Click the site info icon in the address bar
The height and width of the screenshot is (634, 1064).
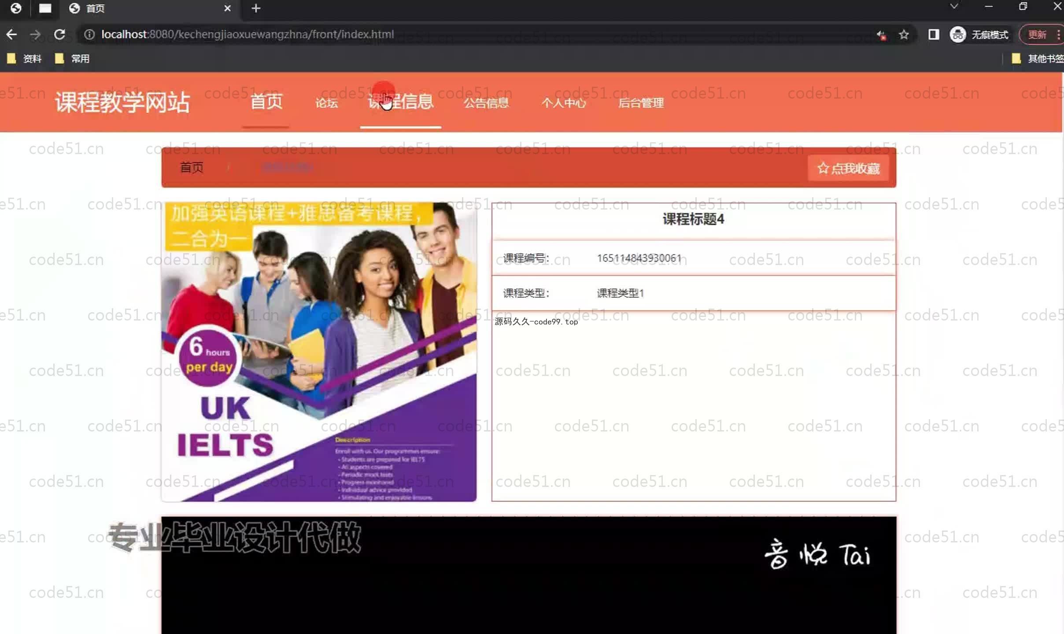[x=89, y=34]
